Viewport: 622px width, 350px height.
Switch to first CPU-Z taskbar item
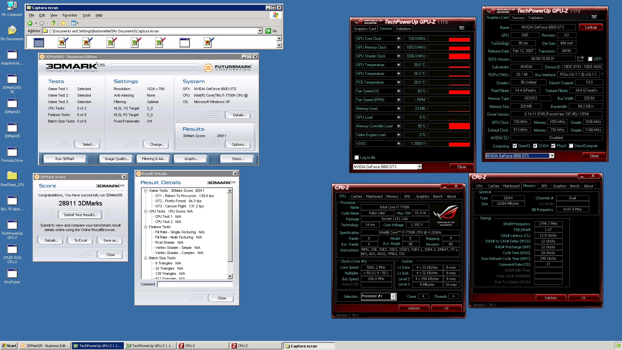(x=203, y=346)
